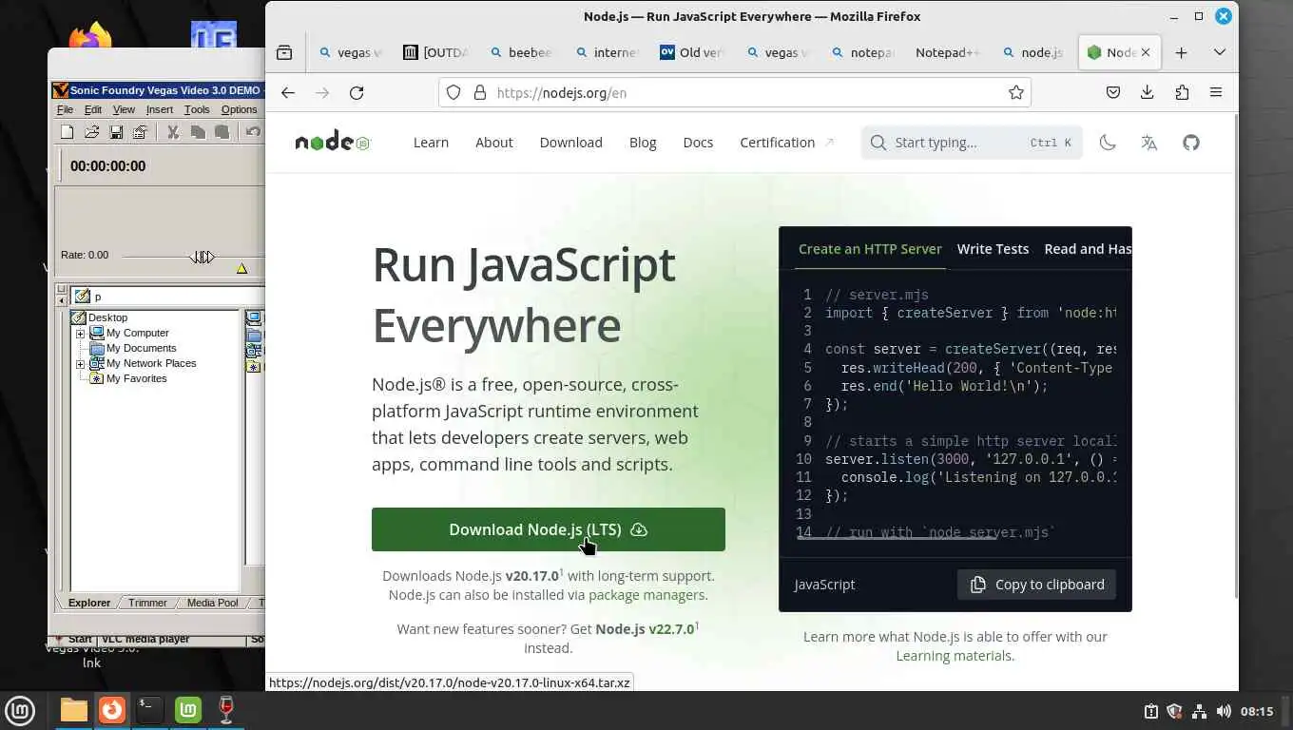Open Learn link in Node.js navigation

(431, 143)
